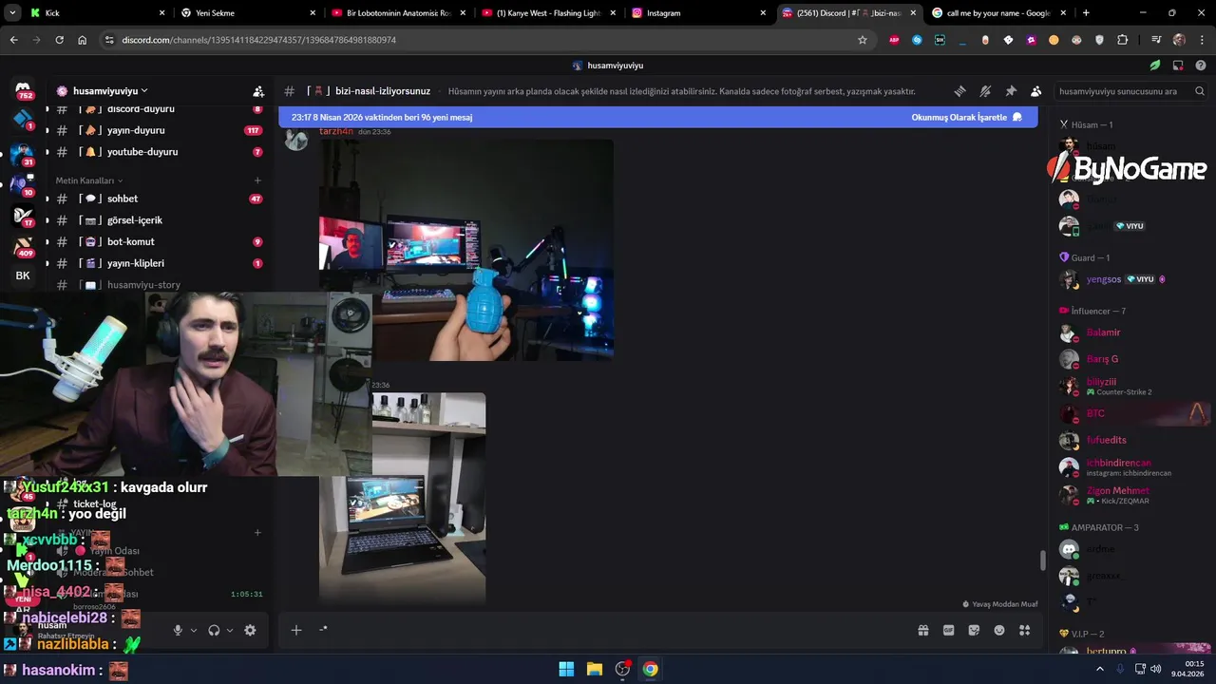1216x684 pixels.
Task: Collapse the Metin Kanalları category
Action: tap(88, 180)
